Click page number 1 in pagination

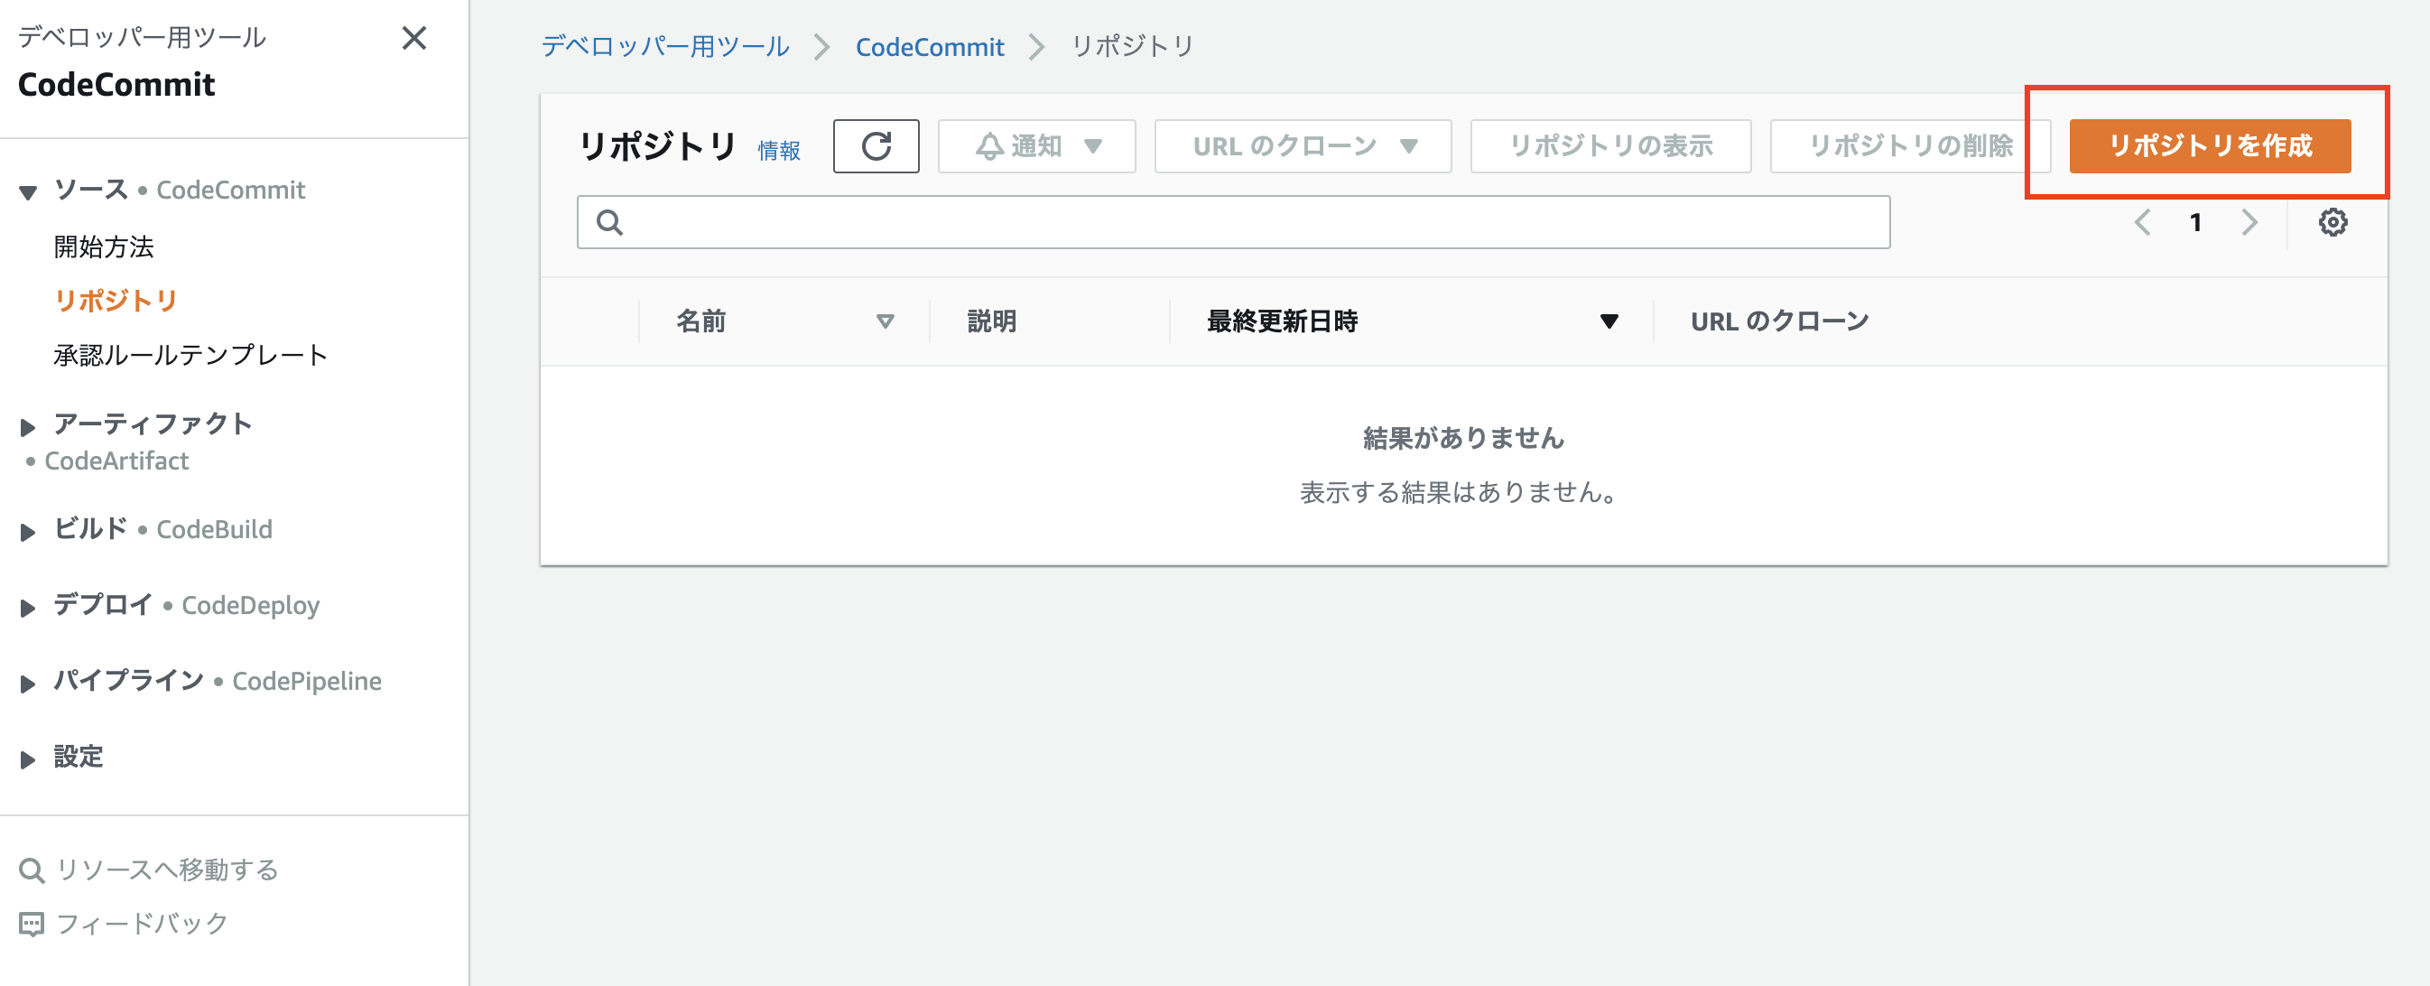(2195, 223)
